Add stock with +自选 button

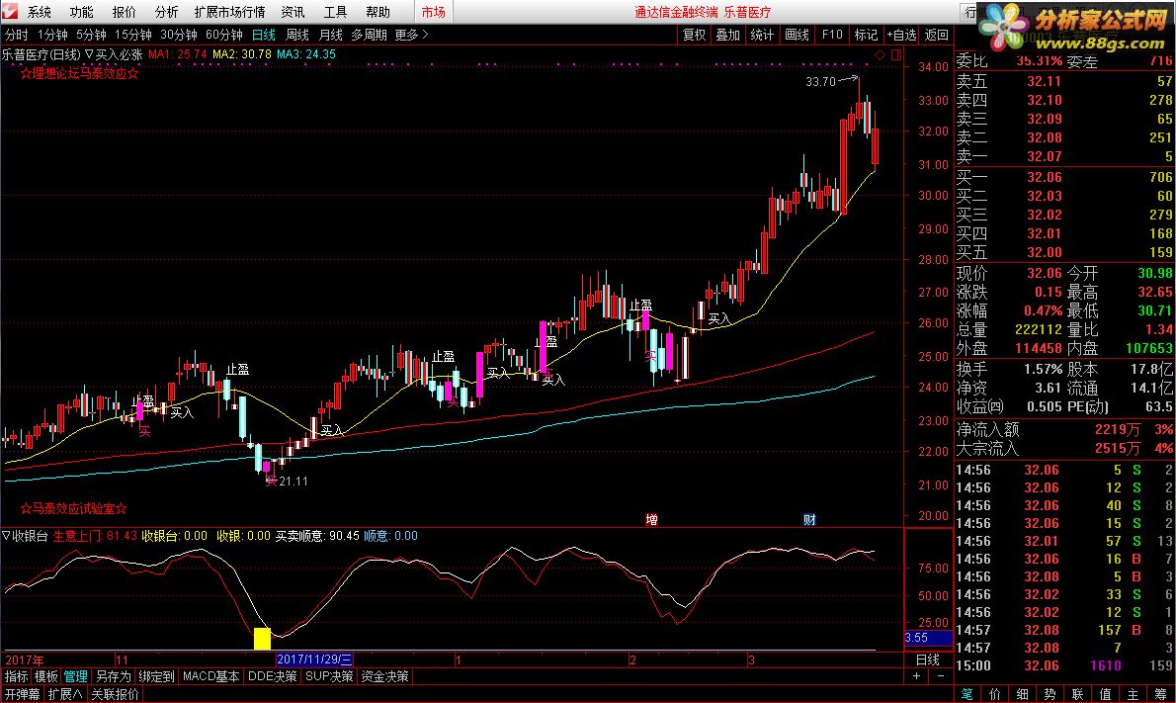(x=900, y=35)
